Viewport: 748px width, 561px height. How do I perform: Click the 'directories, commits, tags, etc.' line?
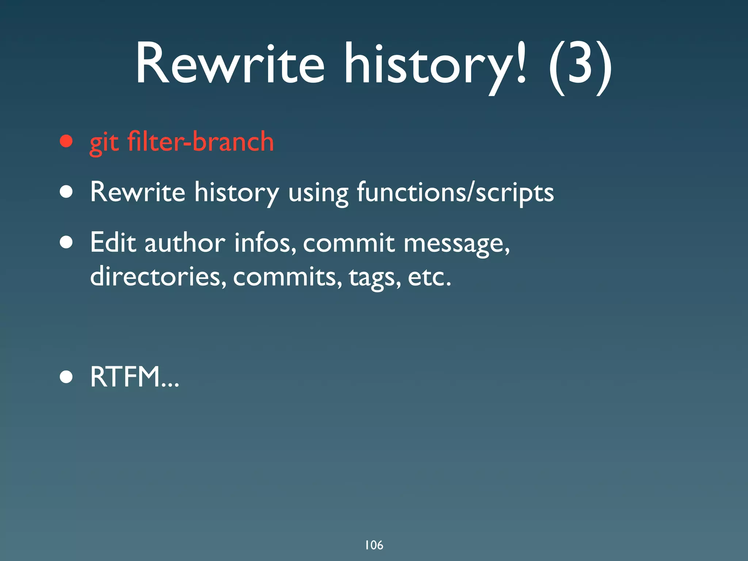click(270, 277)
